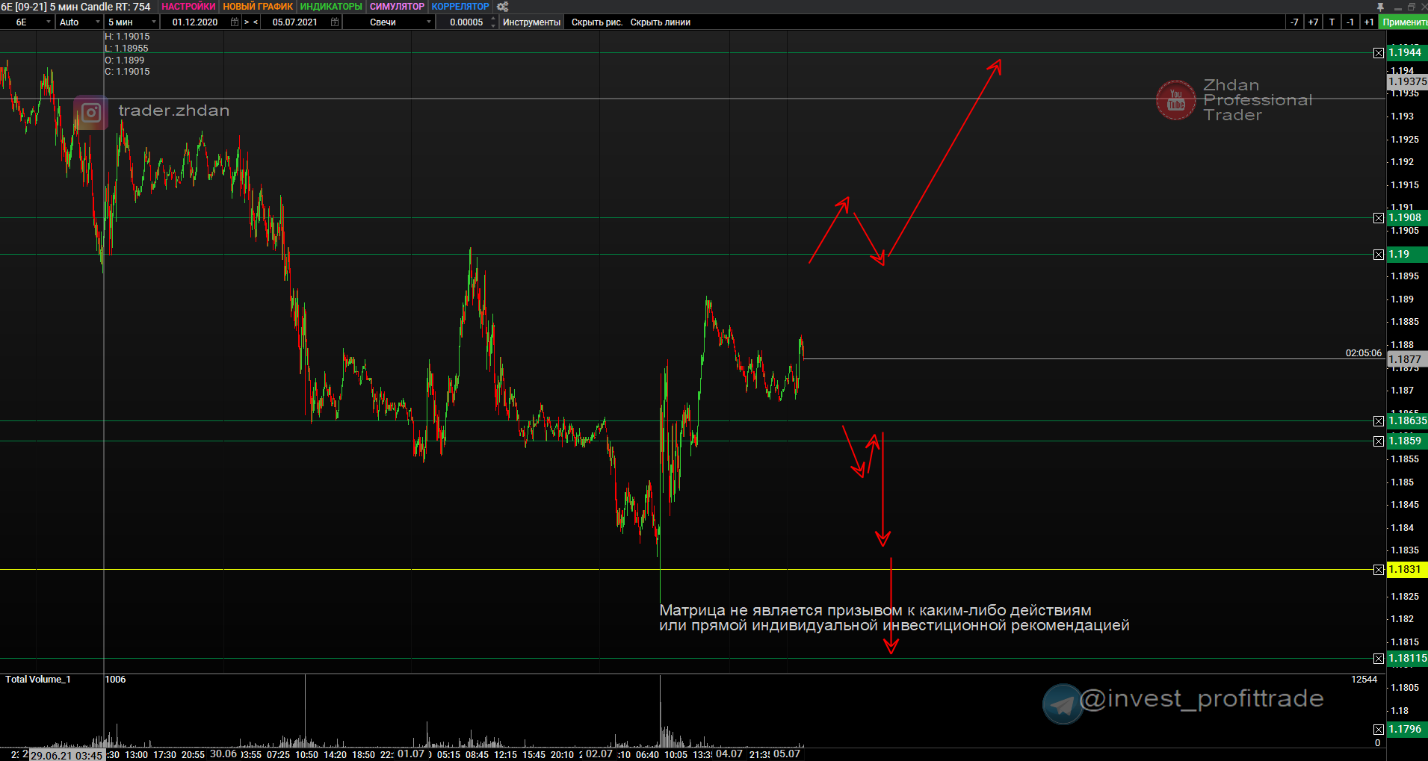Open the СИМУЛЯТОР menu

(x=397, y=7)
